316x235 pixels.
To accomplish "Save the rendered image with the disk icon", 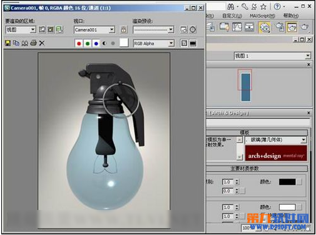I will point(8,43).
